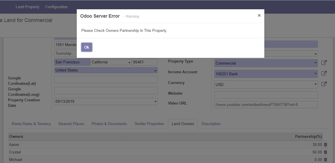Image resolution: width=335 pixels, height=163 pixels.
Task: Delete Crystal owner row with trash icon
Action: (x=325, y=152)
